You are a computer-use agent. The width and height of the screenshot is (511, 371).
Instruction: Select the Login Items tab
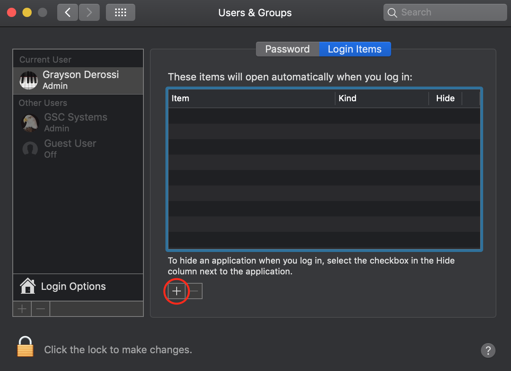355,49
